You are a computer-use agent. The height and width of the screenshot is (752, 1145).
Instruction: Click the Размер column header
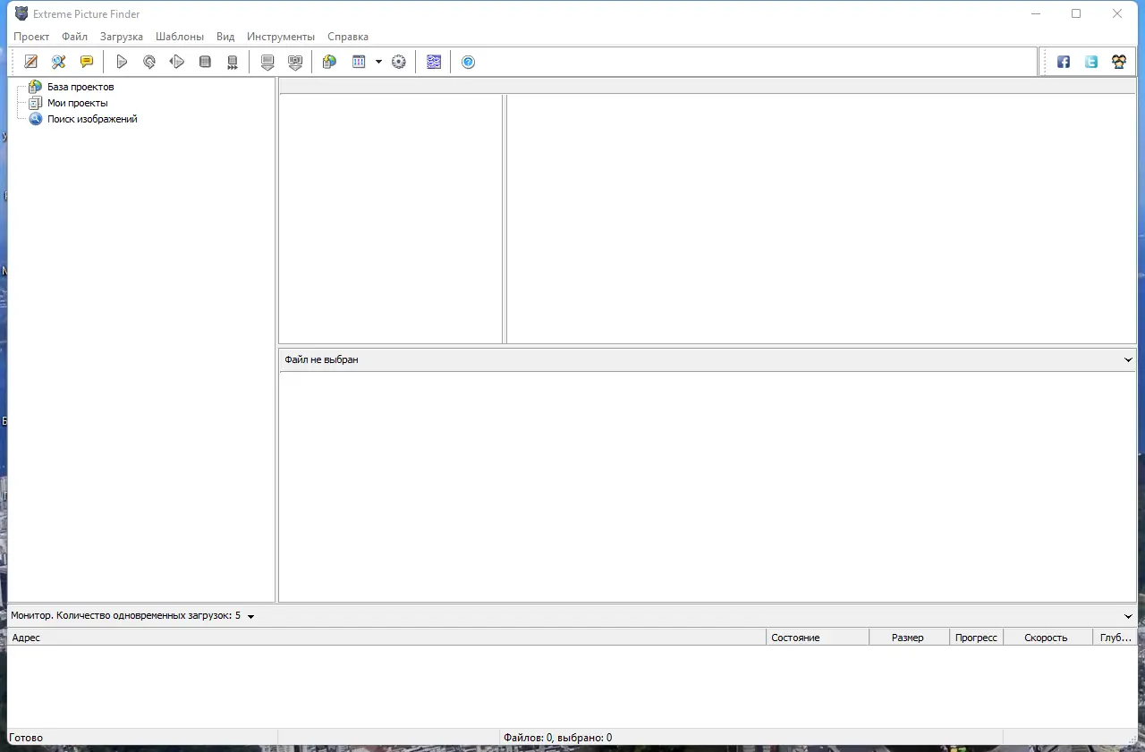point(910,638)
